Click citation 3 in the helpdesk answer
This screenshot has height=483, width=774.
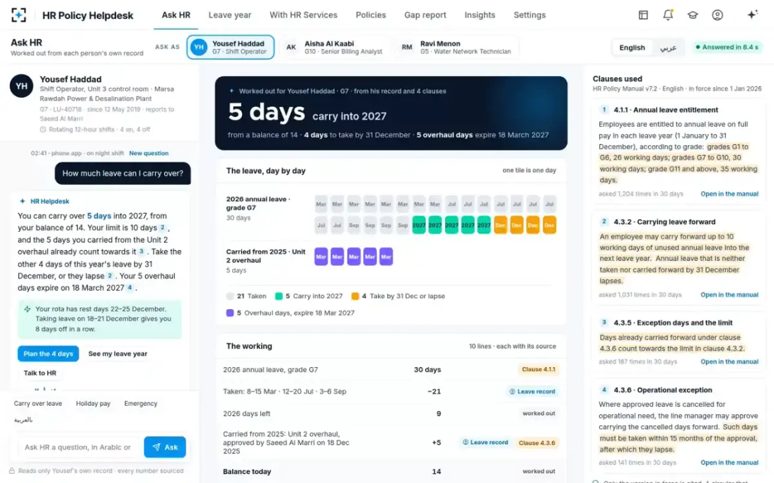click(141, 252)
